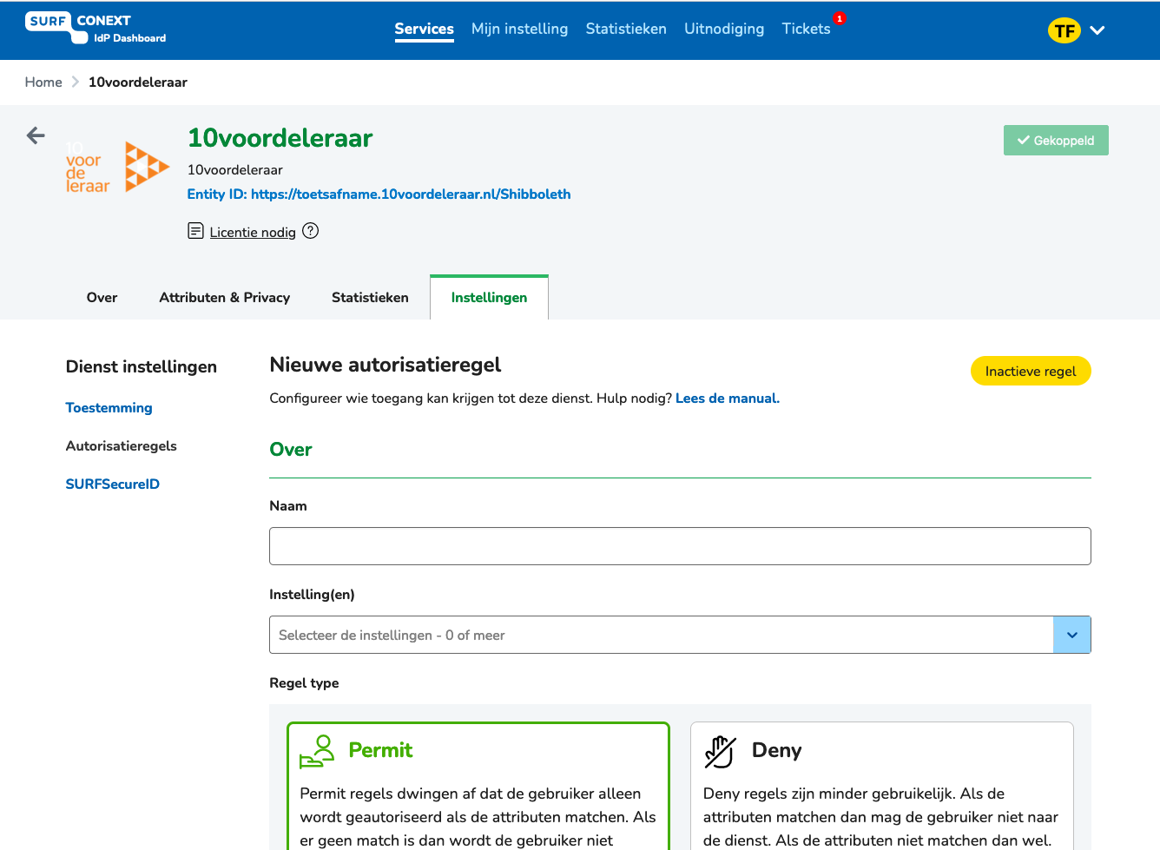
Task: Switch to the Statistieken service tab
Action: (x=370, y=297)
